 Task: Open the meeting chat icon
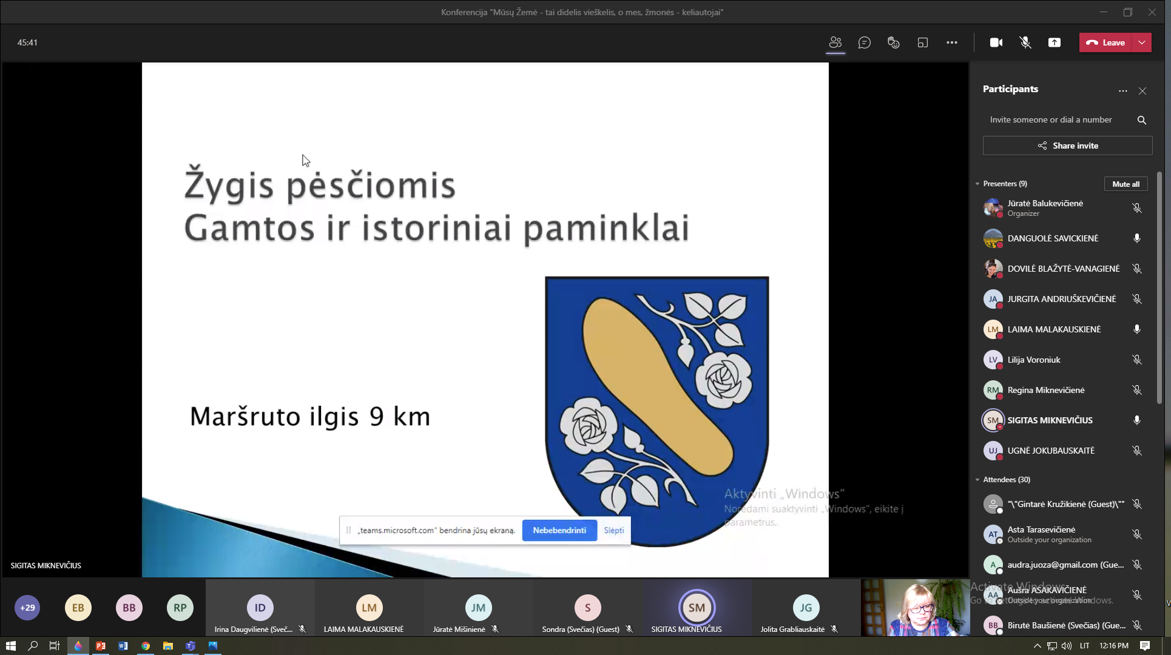865,42
